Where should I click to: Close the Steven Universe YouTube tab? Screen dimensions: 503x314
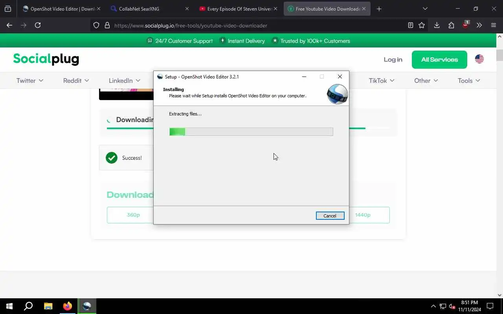tap(275, 9)
